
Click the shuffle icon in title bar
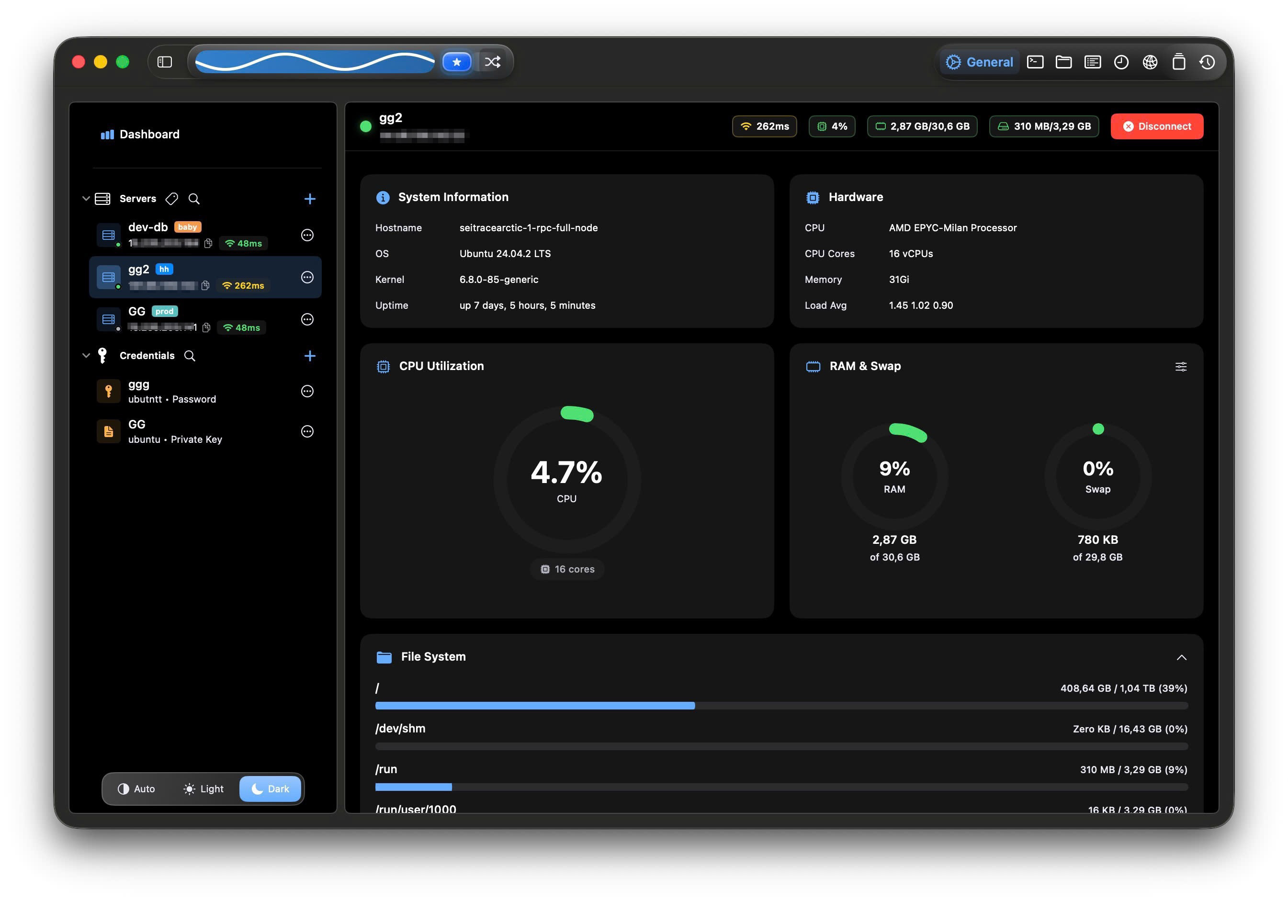tap(493, 62)
